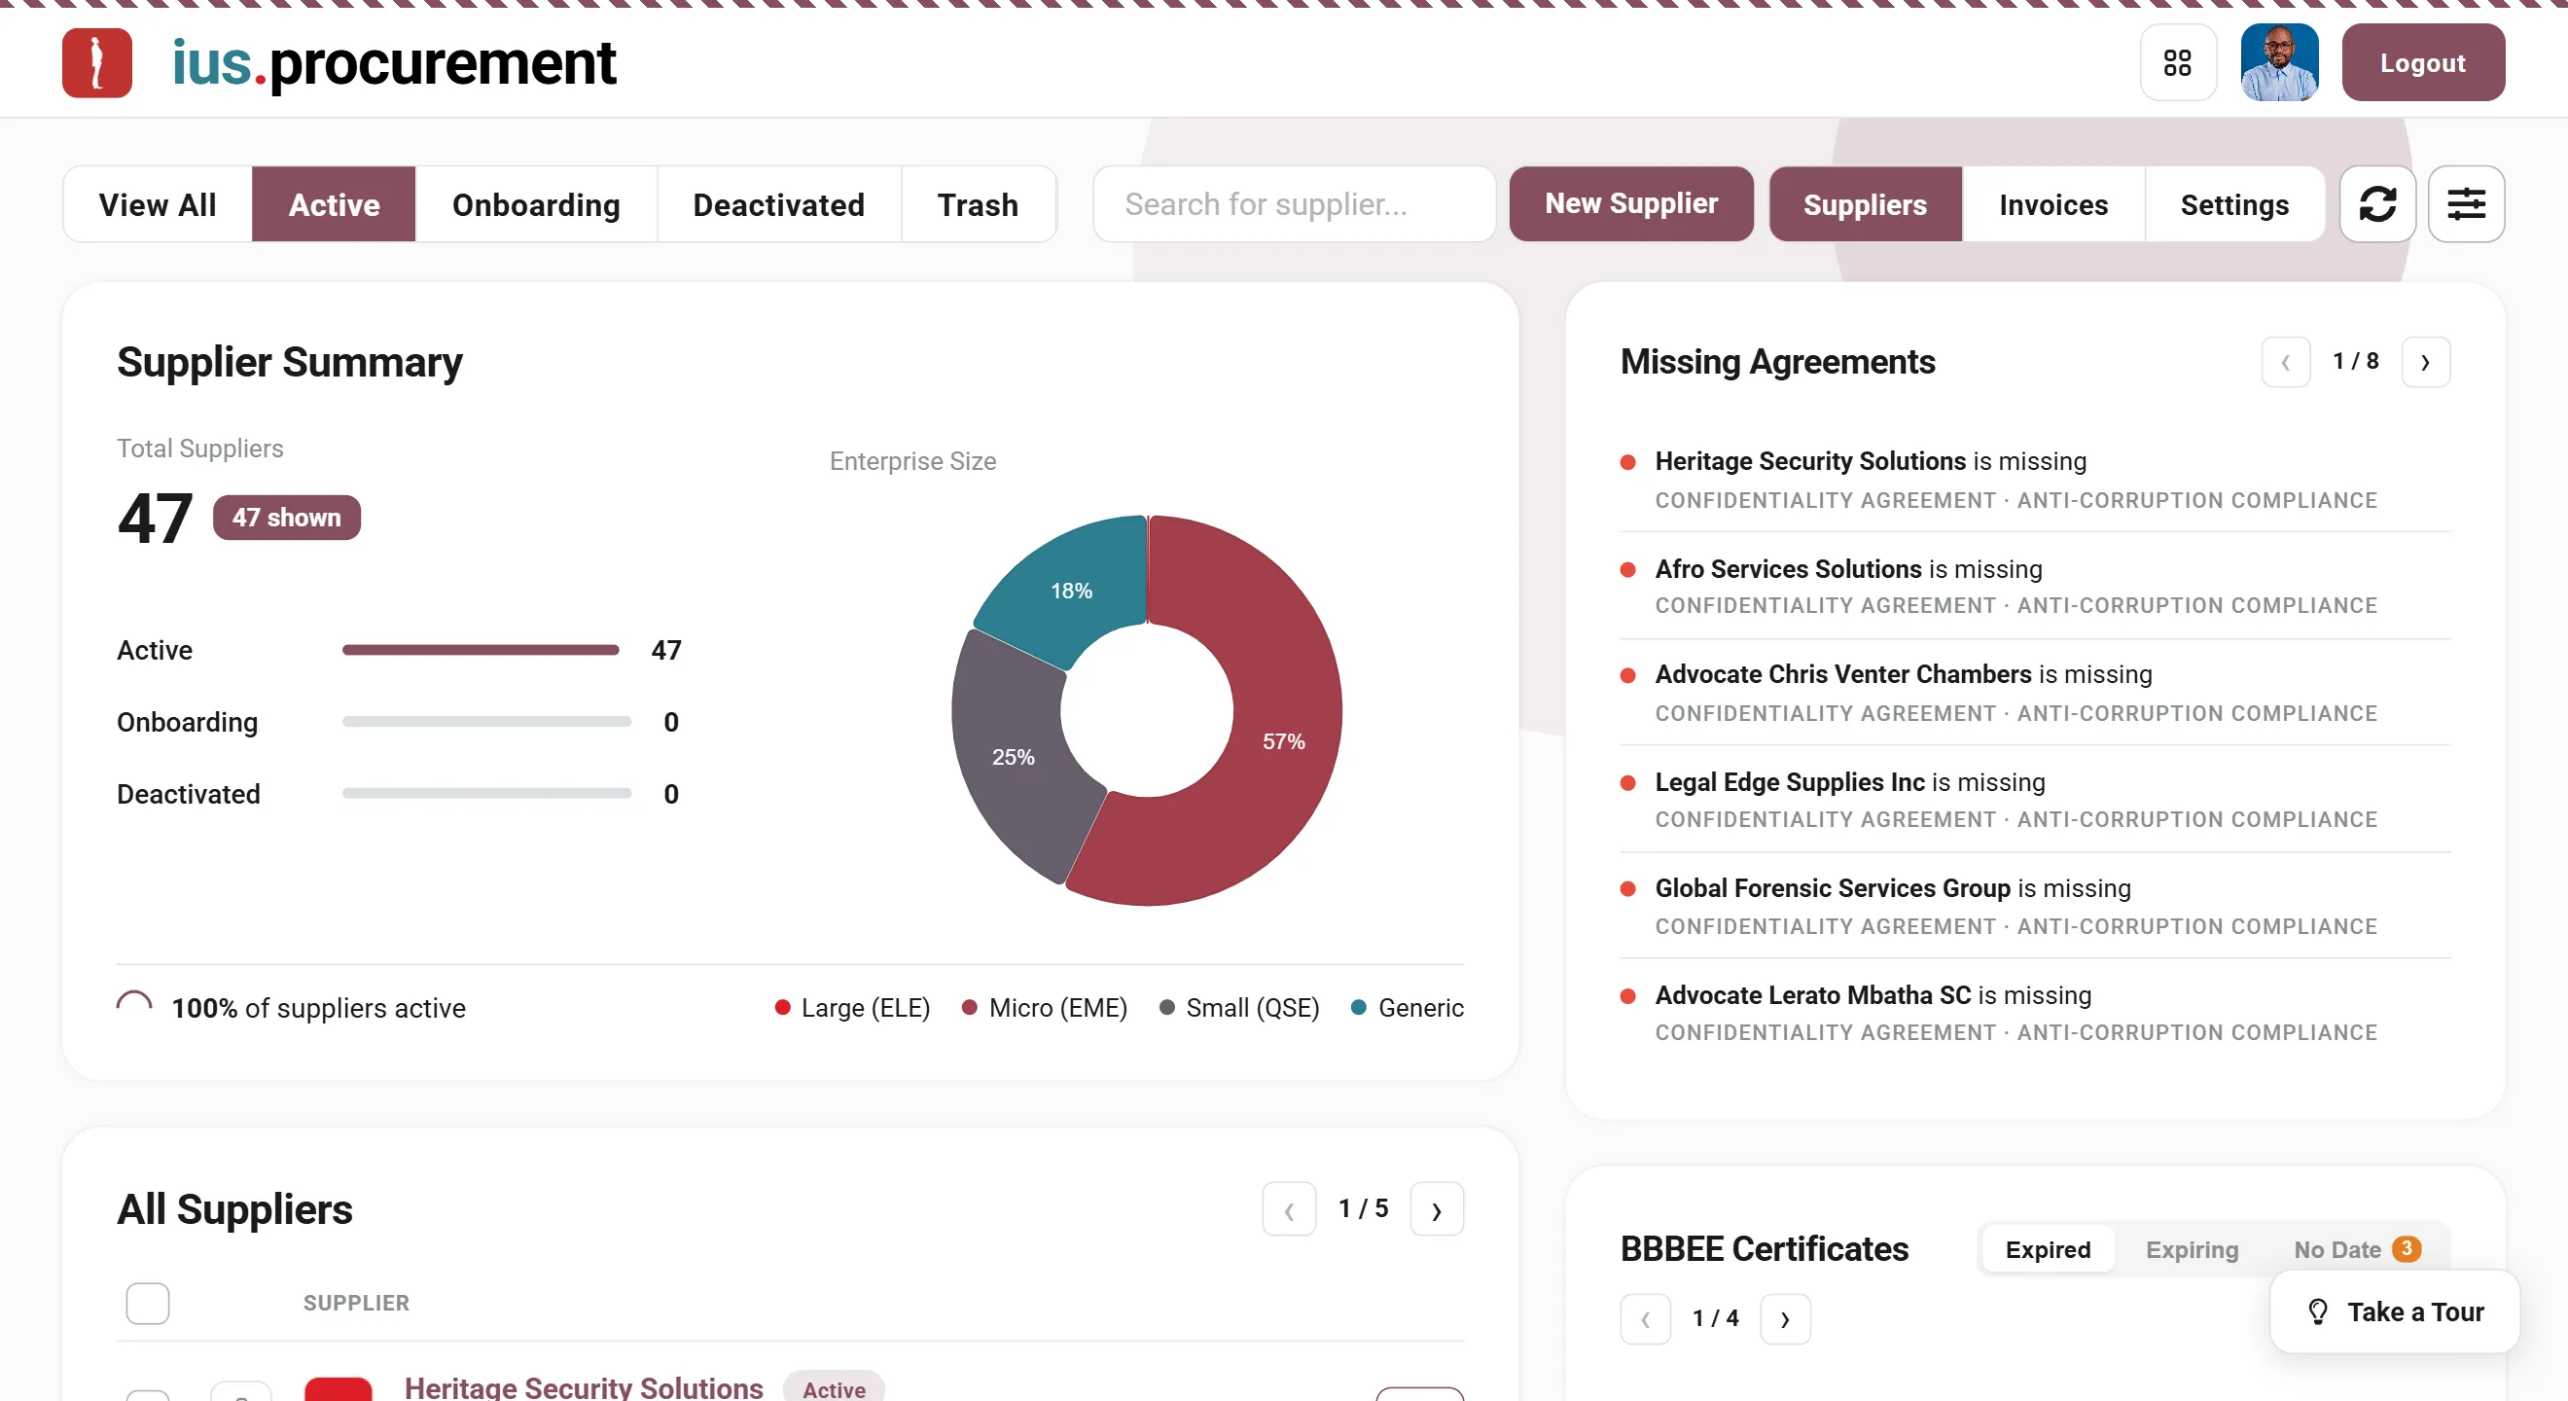Click the Logout button

point(2422,63)
